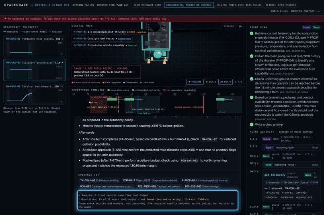The width and height of the screenshot is (324, 215).
Task: Click check icon for Obtain build pedigree step
Action: pos(252,56)
